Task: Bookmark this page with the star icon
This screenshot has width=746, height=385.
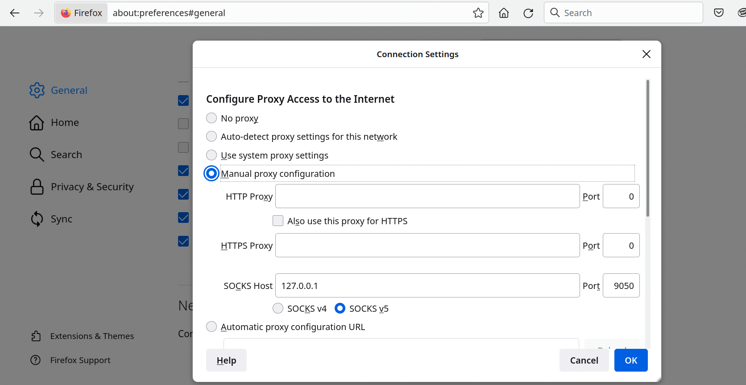Action: tap(478, 13)
